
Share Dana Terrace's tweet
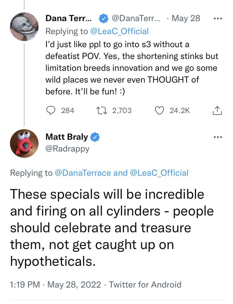tap(217, 111)
